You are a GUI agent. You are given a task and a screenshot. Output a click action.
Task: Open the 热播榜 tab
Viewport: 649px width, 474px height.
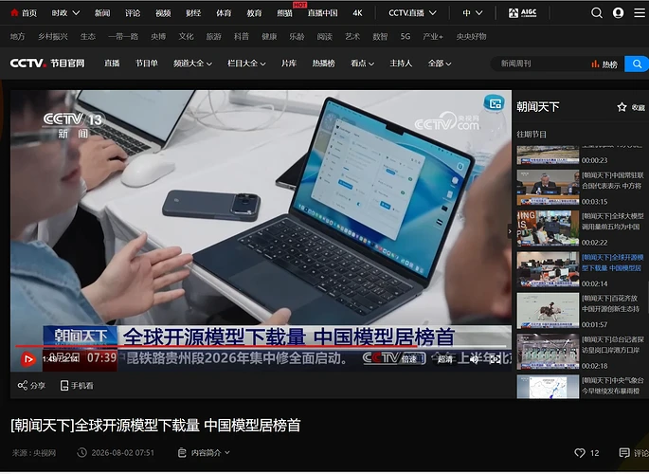pyautogui.click(x=324, y=64)
